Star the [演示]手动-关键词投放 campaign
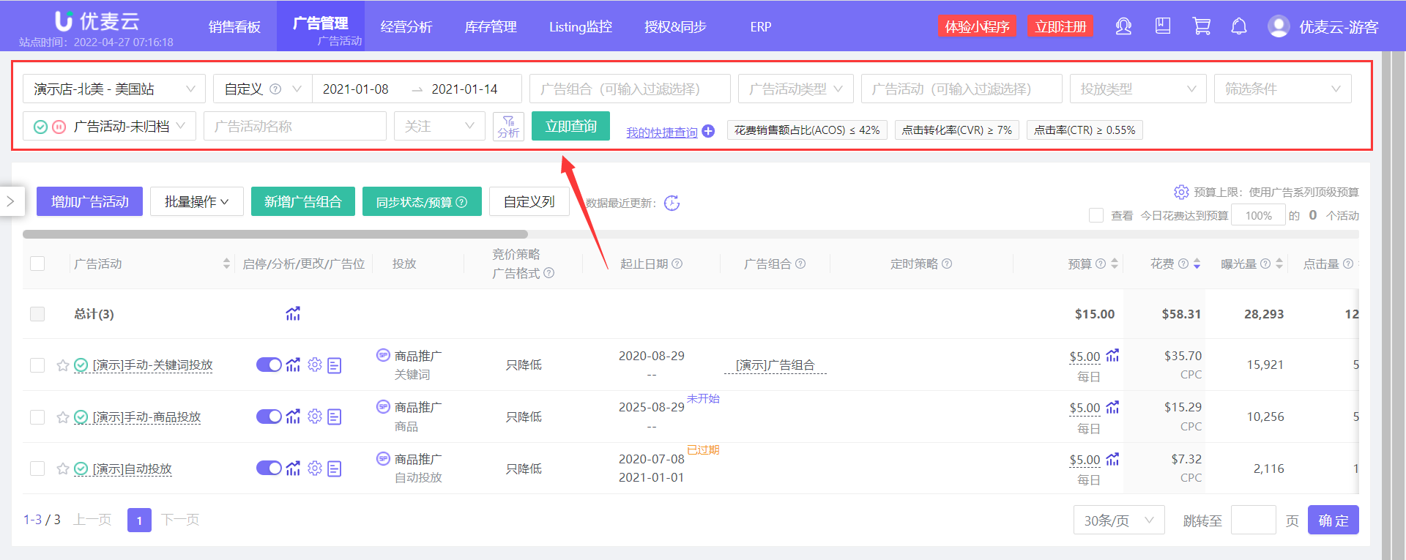This screenshot has width=1406, height=560. pyautogui.click(x=63, y=365)
